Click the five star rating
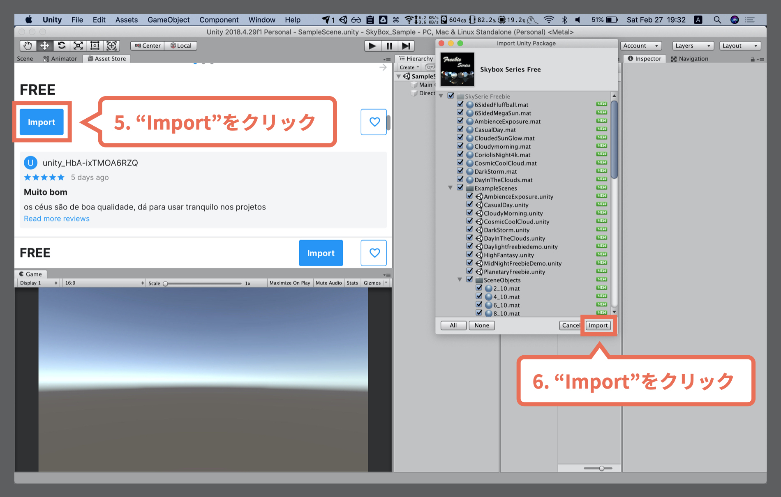The width and height of the screenshot is (781, 497). coord(44,177)
